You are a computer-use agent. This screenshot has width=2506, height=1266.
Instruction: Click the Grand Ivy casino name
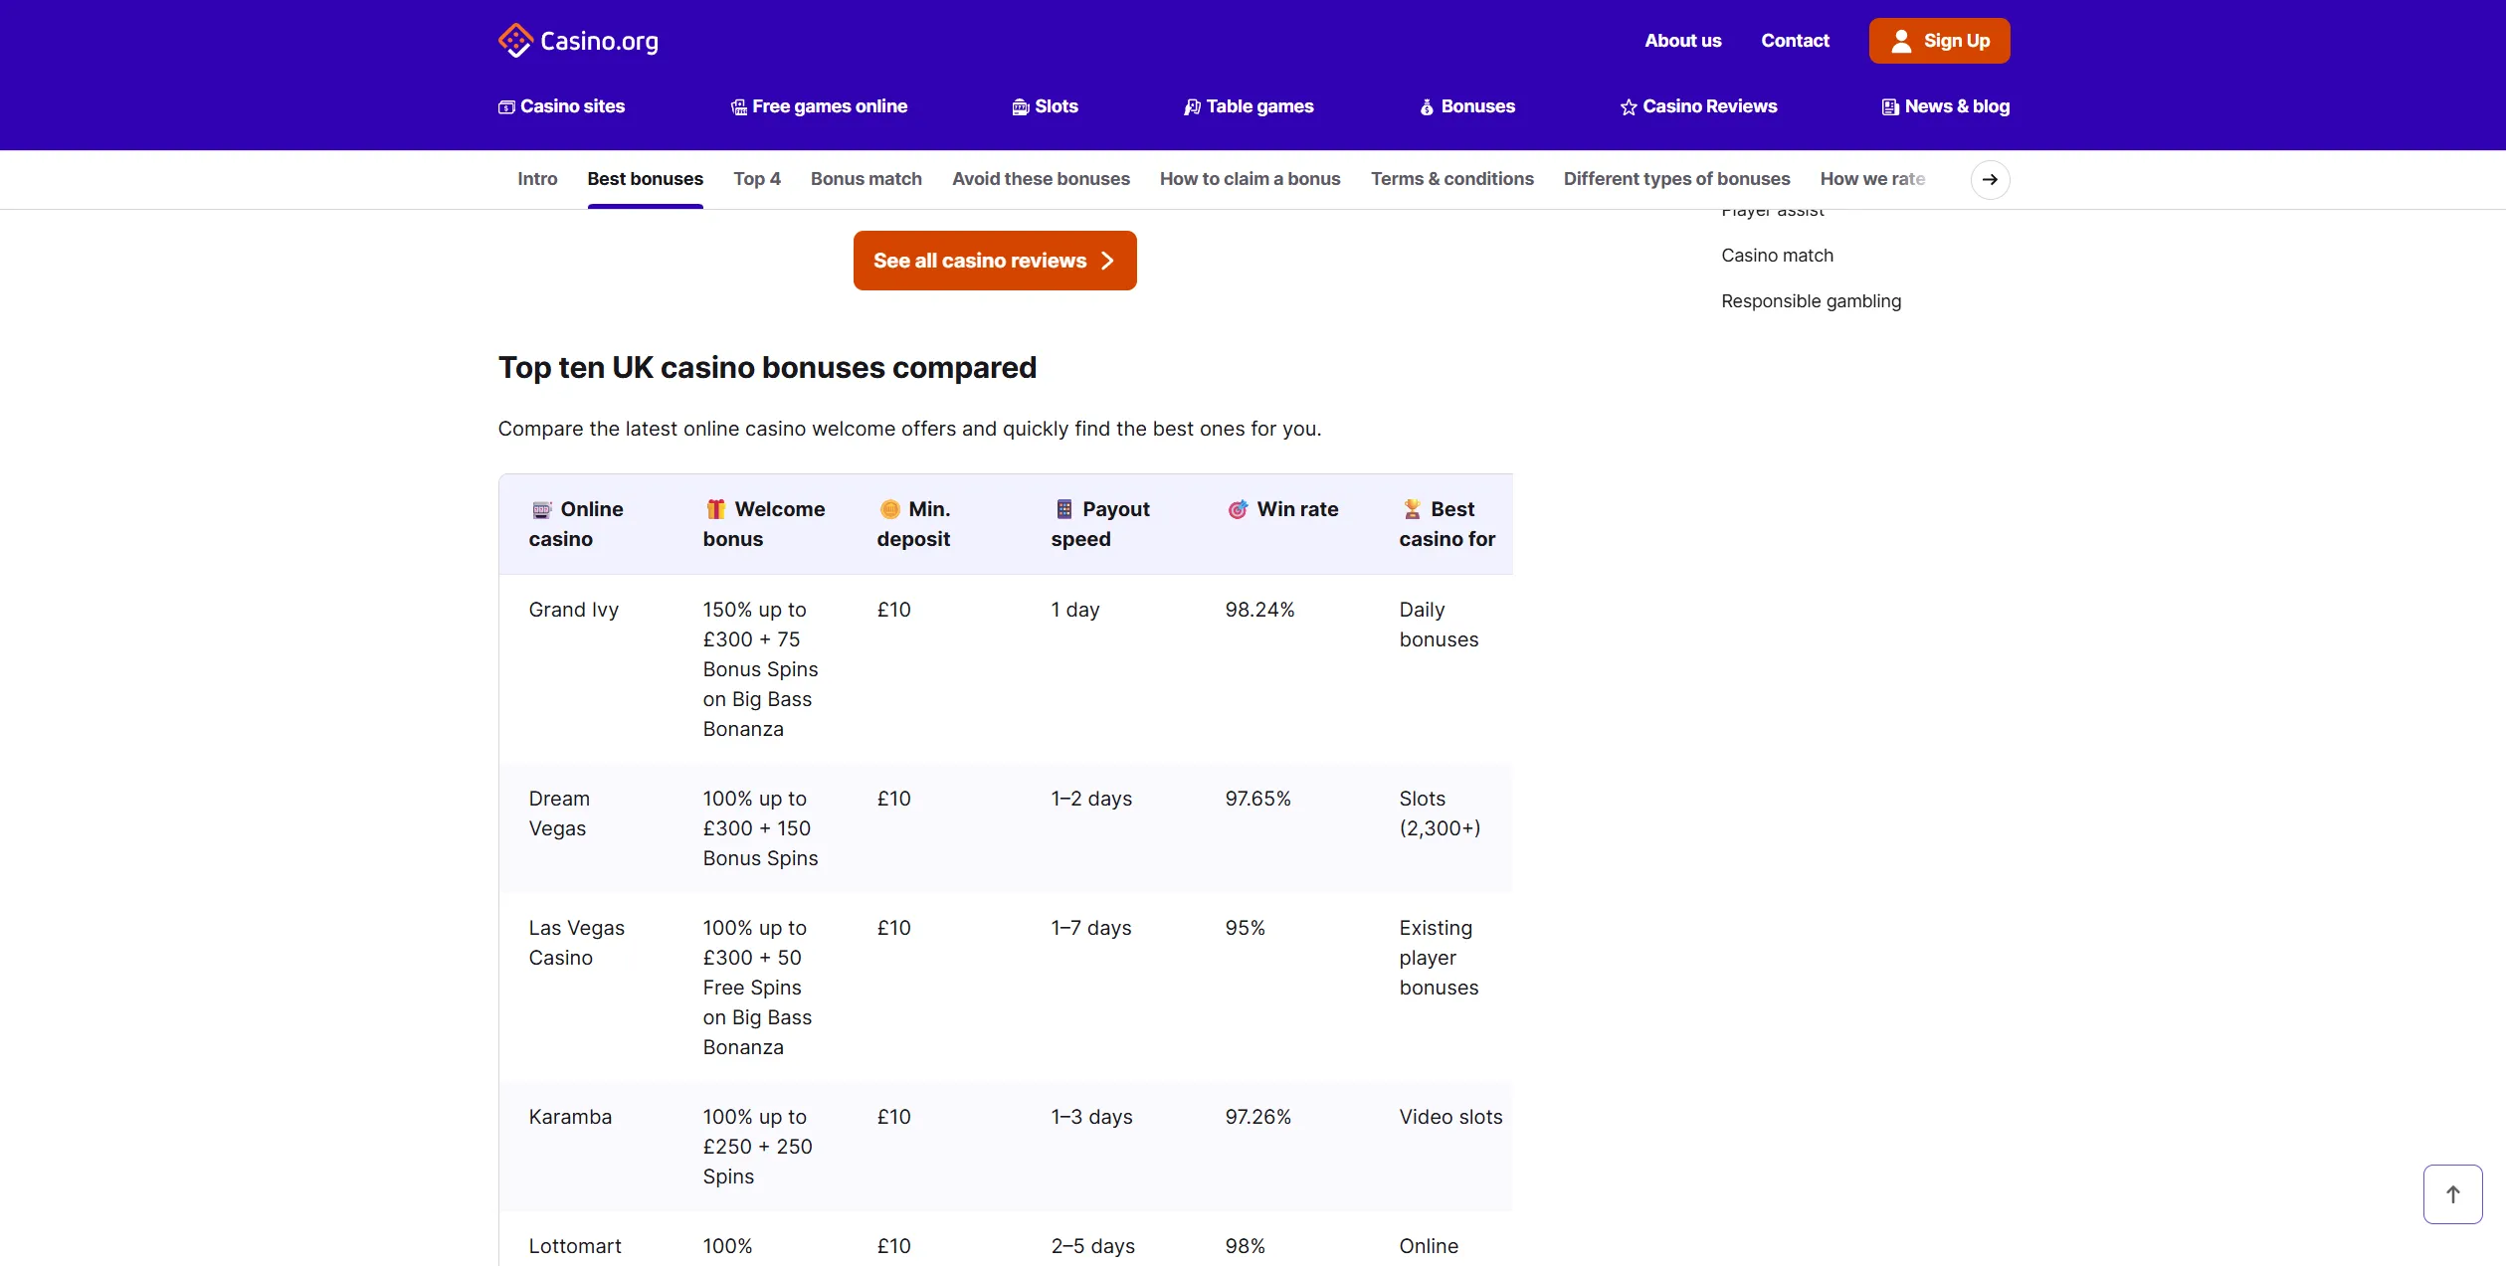click(573, 610)
